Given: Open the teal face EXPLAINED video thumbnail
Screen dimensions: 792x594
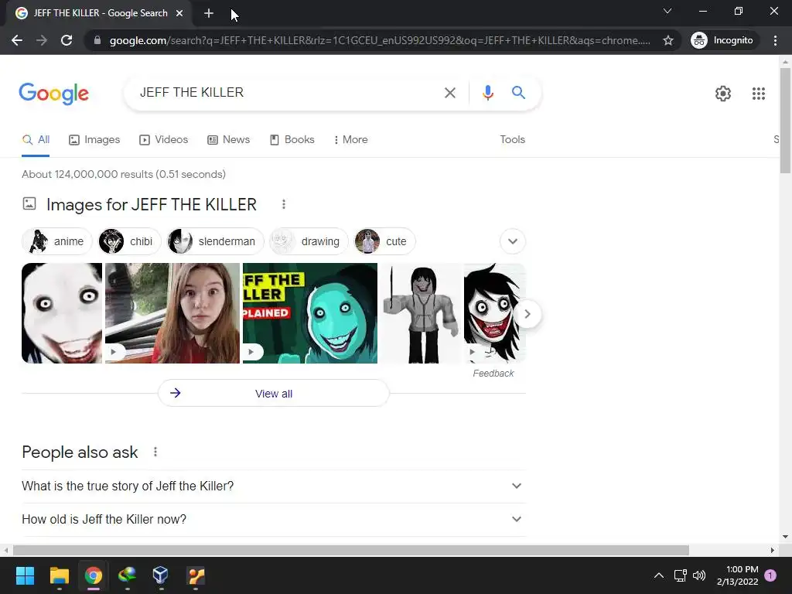Looking at the screenshot, I should [310, 313].
